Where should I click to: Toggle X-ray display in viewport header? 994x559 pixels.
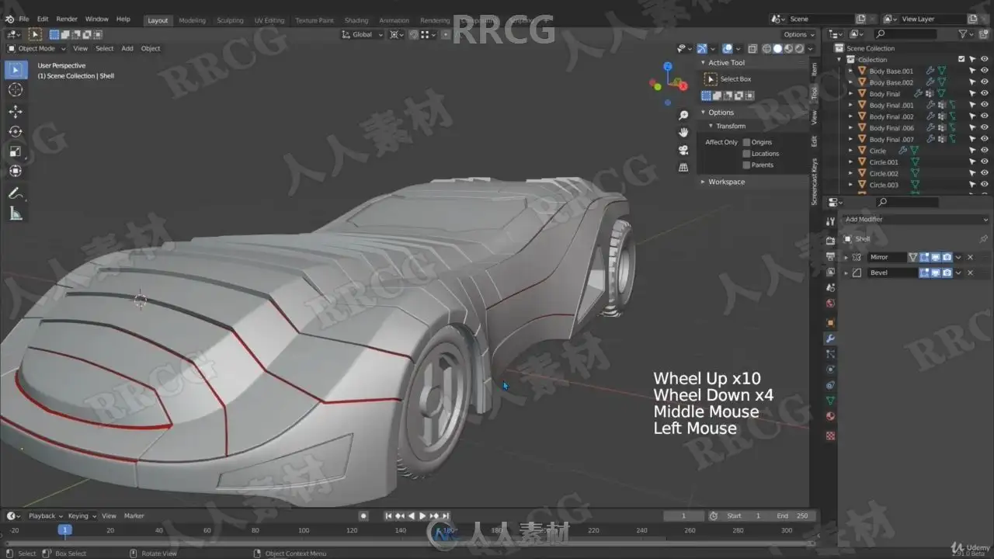coord(752,48)
